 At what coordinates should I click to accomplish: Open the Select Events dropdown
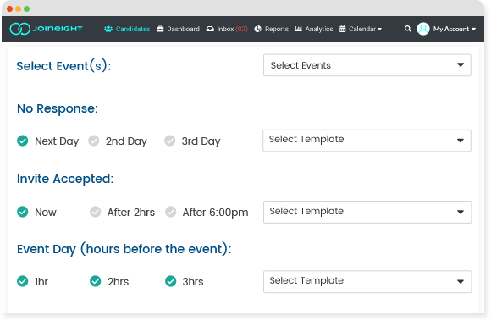(x=367, y=65)
